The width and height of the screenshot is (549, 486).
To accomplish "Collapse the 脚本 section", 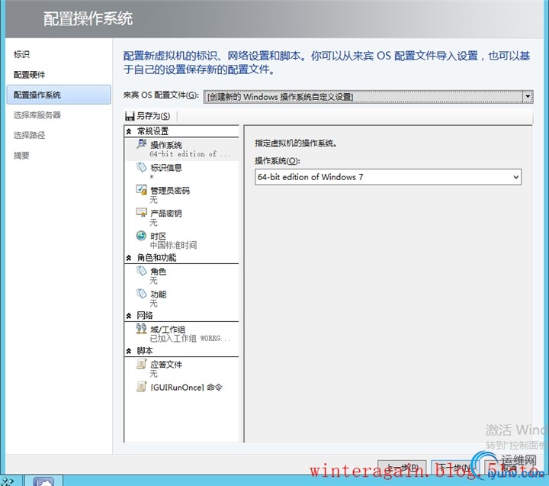I will click(129, 351).
